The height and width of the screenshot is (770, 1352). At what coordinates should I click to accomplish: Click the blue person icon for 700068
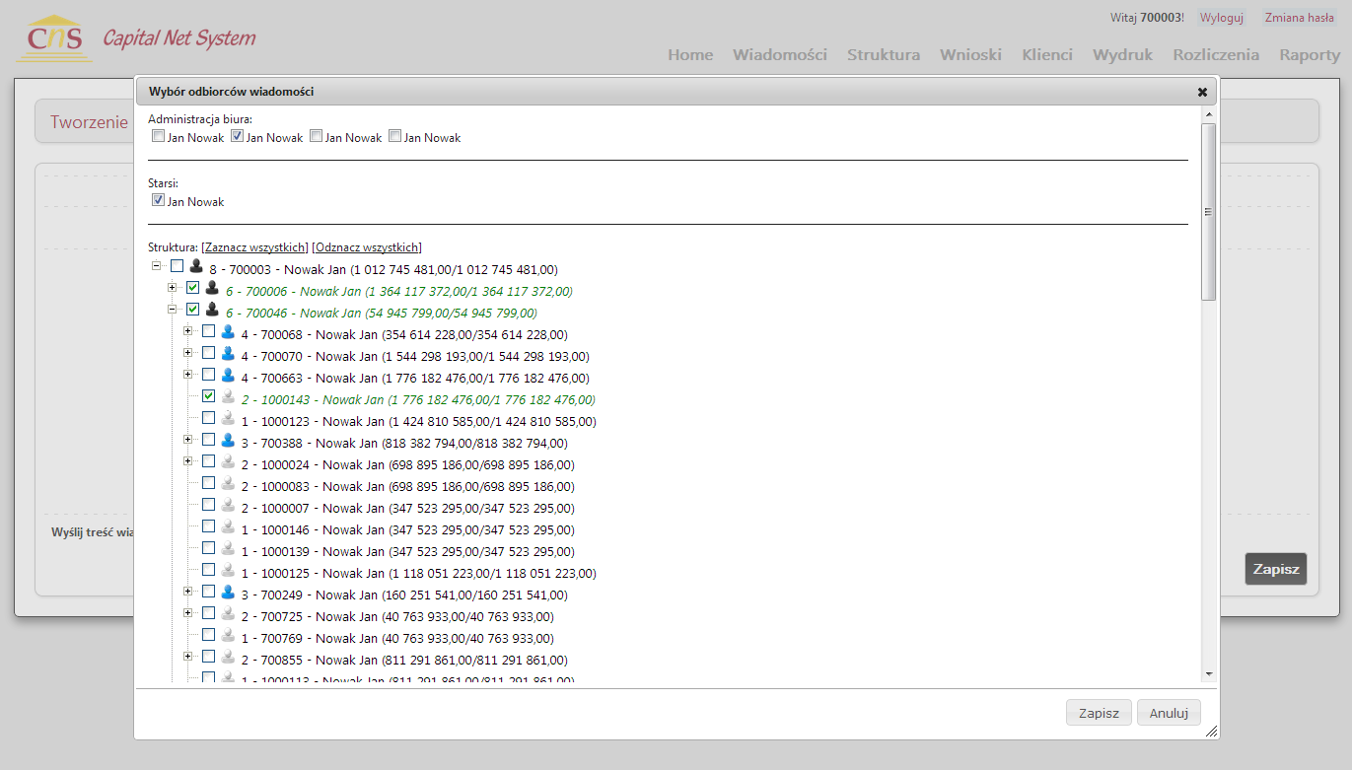(x=228, y=331)
